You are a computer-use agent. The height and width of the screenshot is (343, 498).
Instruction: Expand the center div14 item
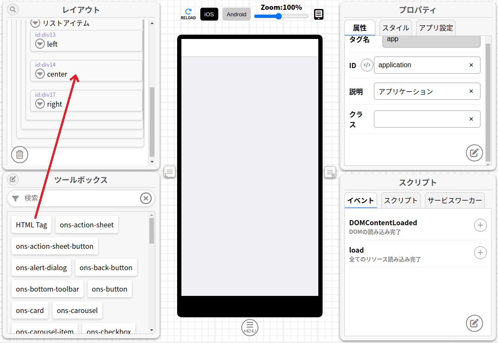40,74
